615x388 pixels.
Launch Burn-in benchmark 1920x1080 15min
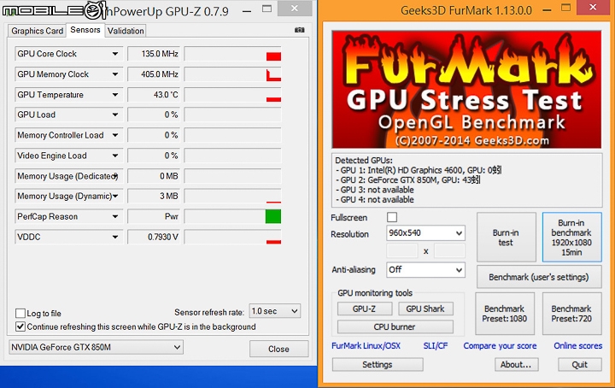(x=571, y=238)
